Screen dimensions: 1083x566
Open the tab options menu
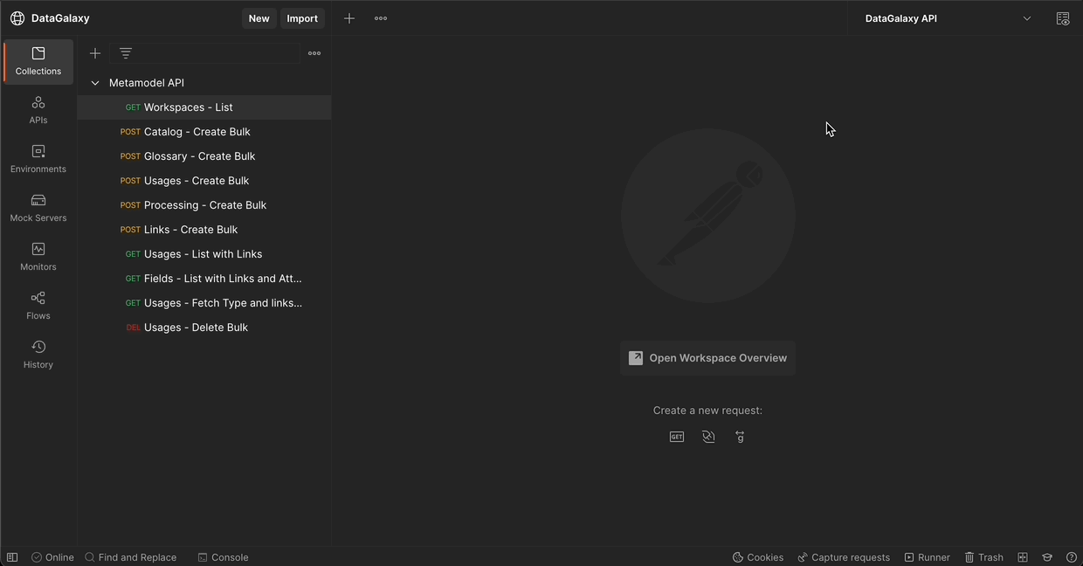(x=380, y=17)
